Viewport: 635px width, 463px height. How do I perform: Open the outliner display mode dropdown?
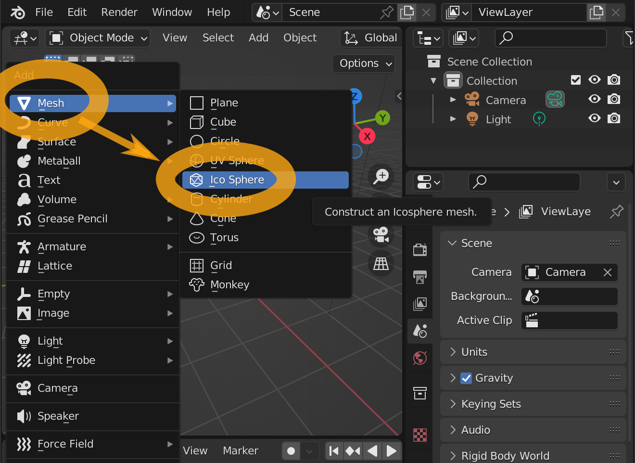(x=464, y=38)
